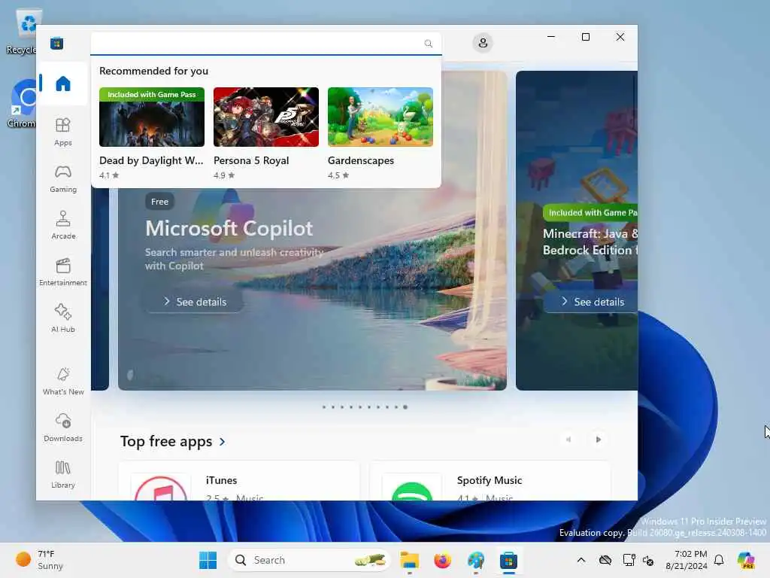This screenshot has width=770, height=578.
Task: Open File Explorer from the taskbar
Action: [409, 560]
